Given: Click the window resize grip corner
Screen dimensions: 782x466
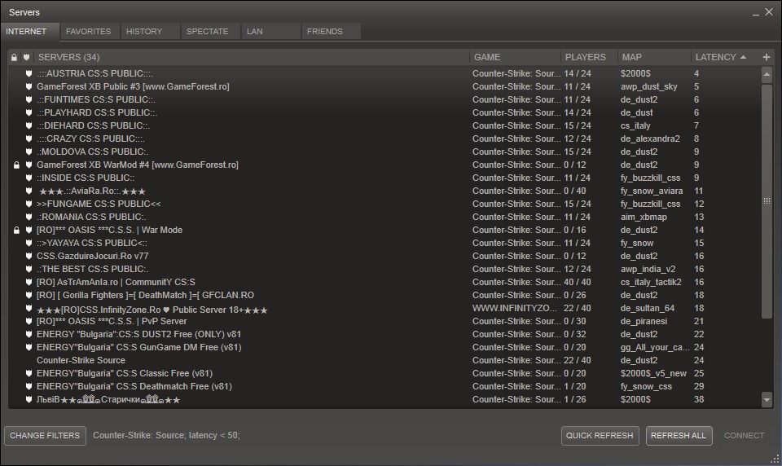Looking at the screenshot, I should pyautogui.click(x=775, y=459).
